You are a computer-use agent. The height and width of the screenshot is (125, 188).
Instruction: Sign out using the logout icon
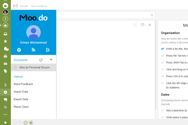click(x=48, y=50)
